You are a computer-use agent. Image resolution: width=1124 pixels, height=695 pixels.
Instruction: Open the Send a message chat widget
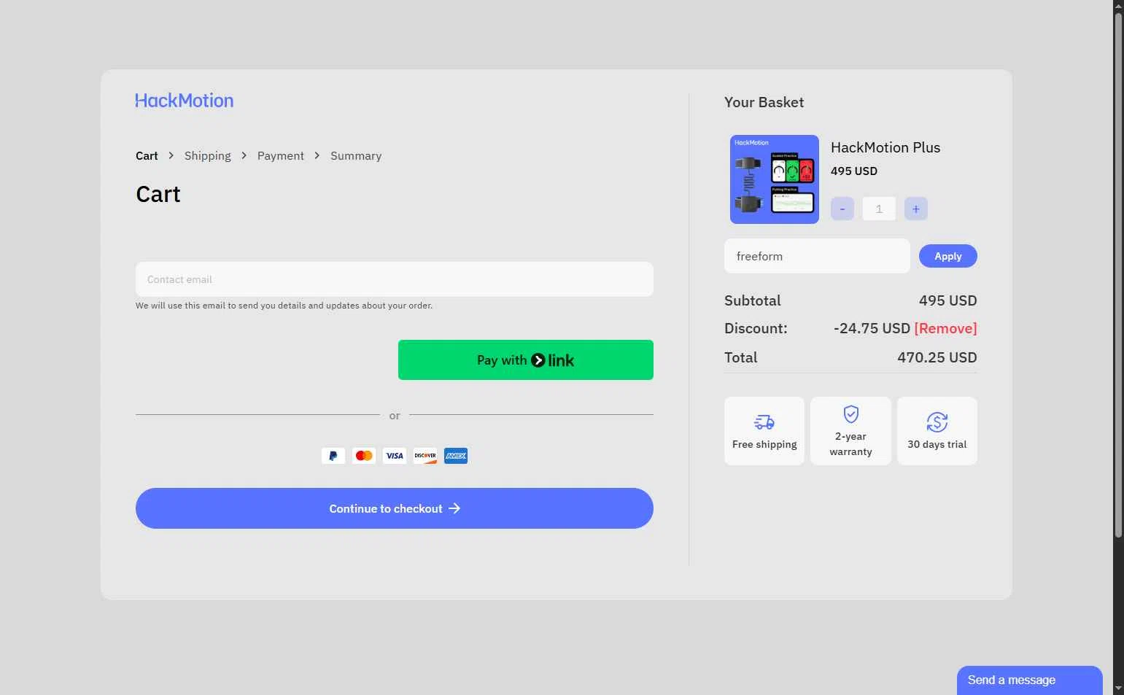pyautogui.click(x=1030, y=680)
